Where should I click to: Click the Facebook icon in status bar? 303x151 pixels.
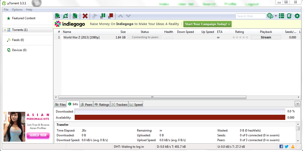pos(281,146)
